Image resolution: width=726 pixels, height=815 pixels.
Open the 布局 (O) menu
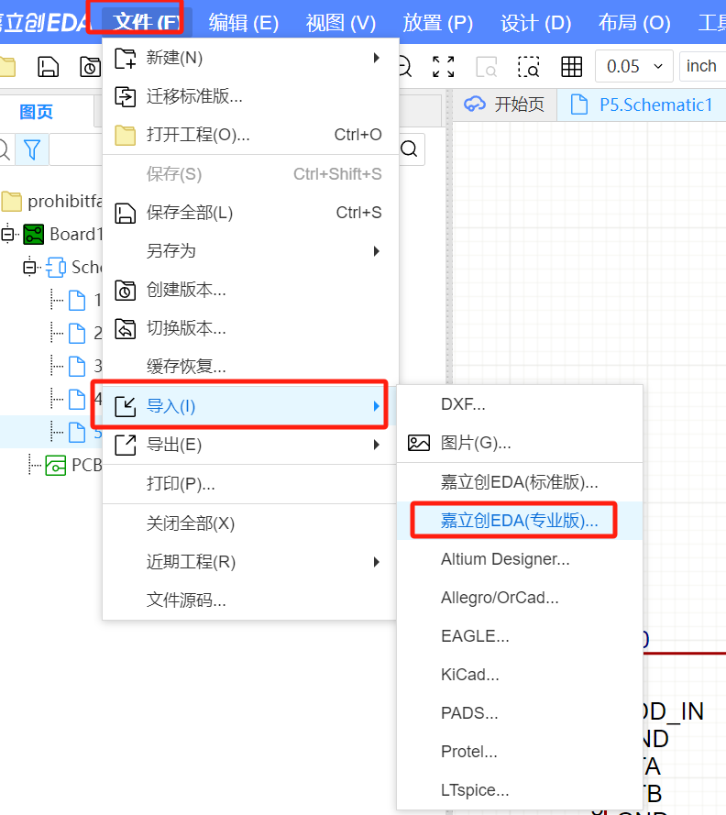point(634,22)
